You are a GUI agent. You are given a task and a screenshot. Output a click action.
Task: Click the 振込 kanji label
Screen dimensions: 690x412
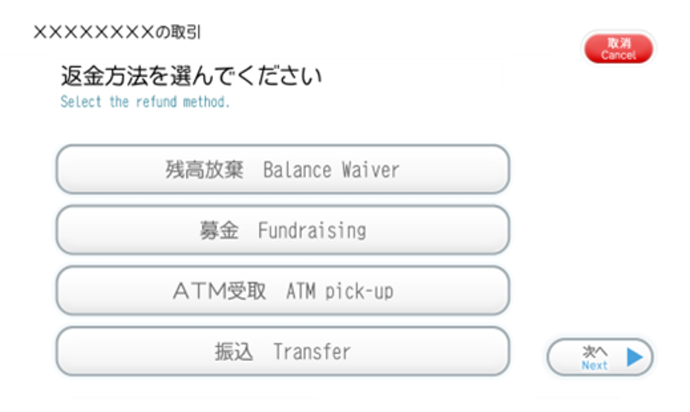click(x=234, y=352)
